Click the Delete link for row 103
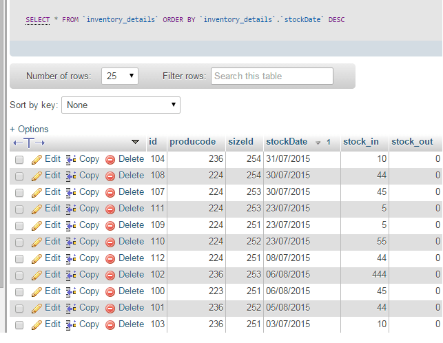This screenshot has width=443, height=343. tap(131, 324)
